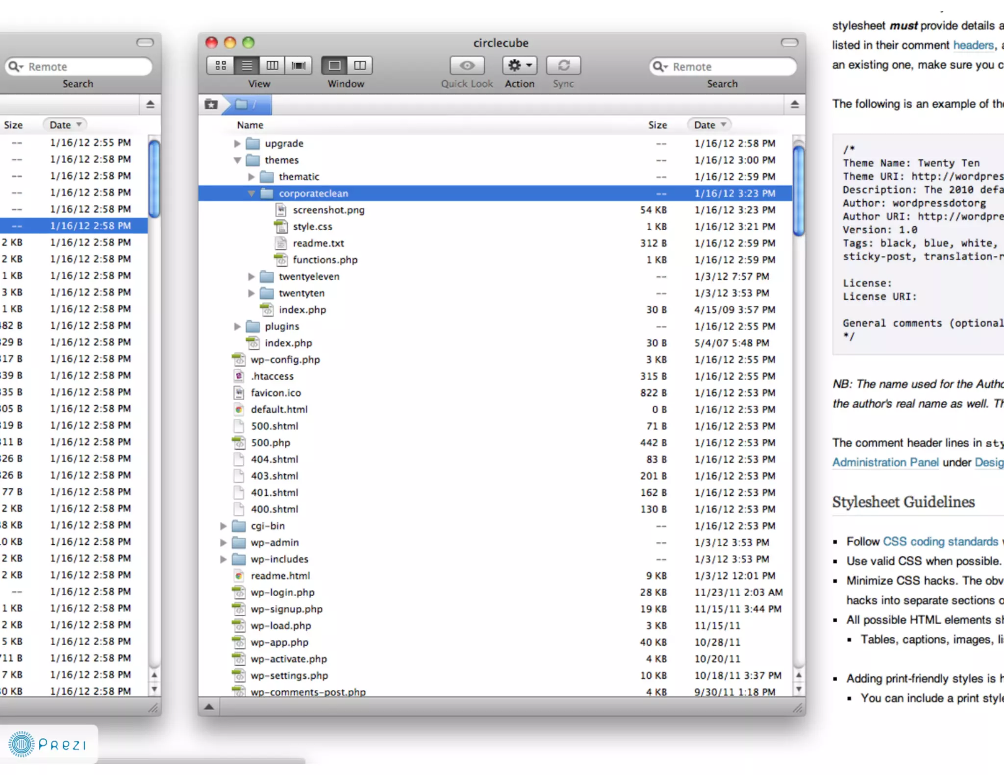Select the corporateclean folder row
The image size is (1004, 775).
point(495,194)
